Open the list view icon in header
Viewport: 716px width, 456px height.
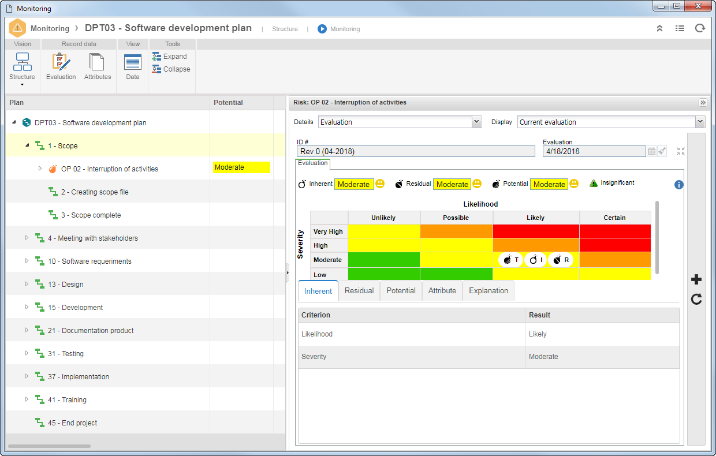(680, 28)
